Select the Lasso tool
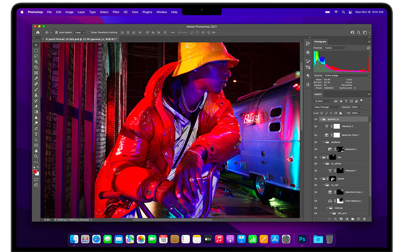This screenshot has width=403, height=252. coord(36,56)
